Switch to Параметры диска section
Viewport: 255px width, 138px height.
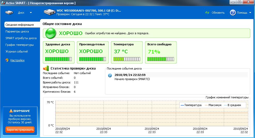click(17, 31)
